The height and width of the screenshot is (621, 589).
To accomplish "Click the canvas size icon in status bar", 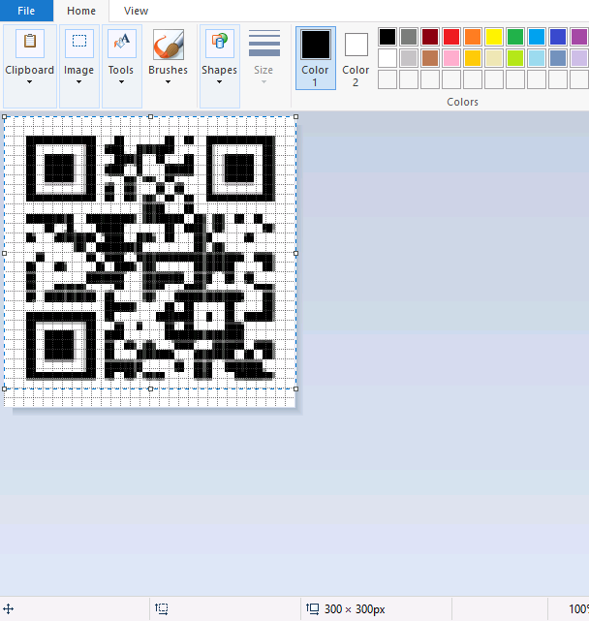I will 313,608.
